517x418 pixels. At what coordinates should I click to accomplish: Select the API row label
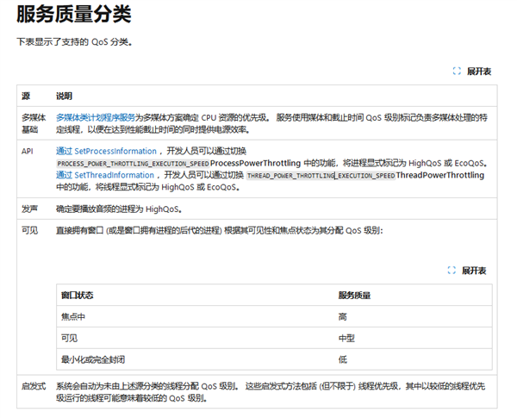(28, 151)
